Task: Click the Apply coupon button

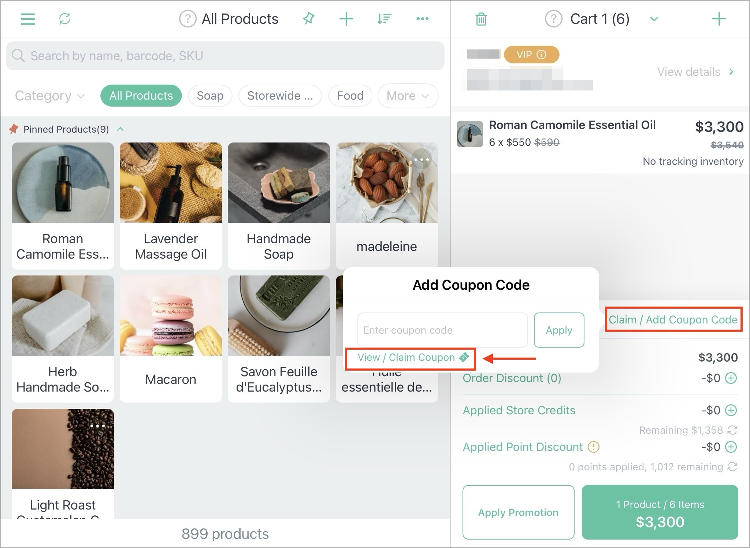Action: tap(559, 330)
